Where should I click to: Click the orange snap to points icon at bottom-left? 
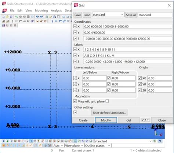[x=3, y=145]
